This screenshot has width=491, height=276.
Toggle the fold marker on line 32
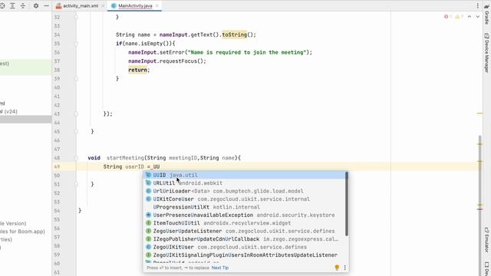pos(76,17)
